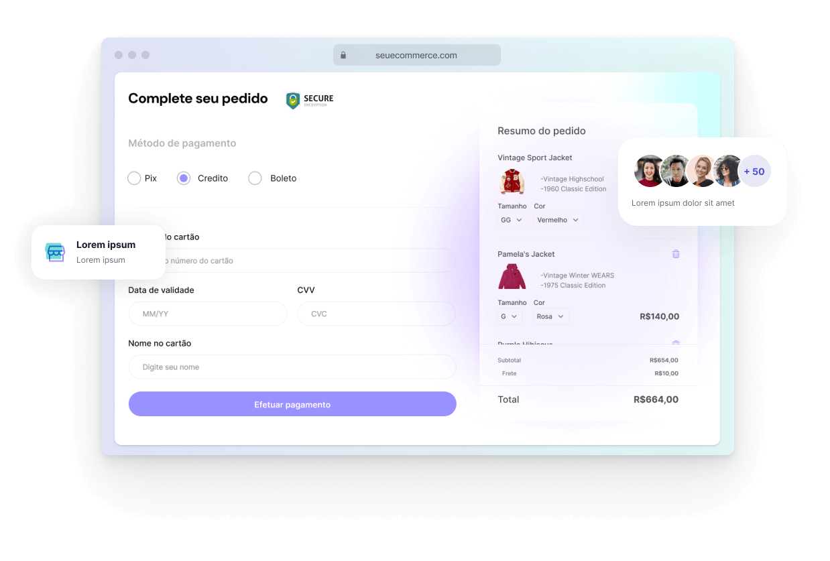Click the red Vintage Sport Jacket image
830x561 pixels.
[512, 182]
